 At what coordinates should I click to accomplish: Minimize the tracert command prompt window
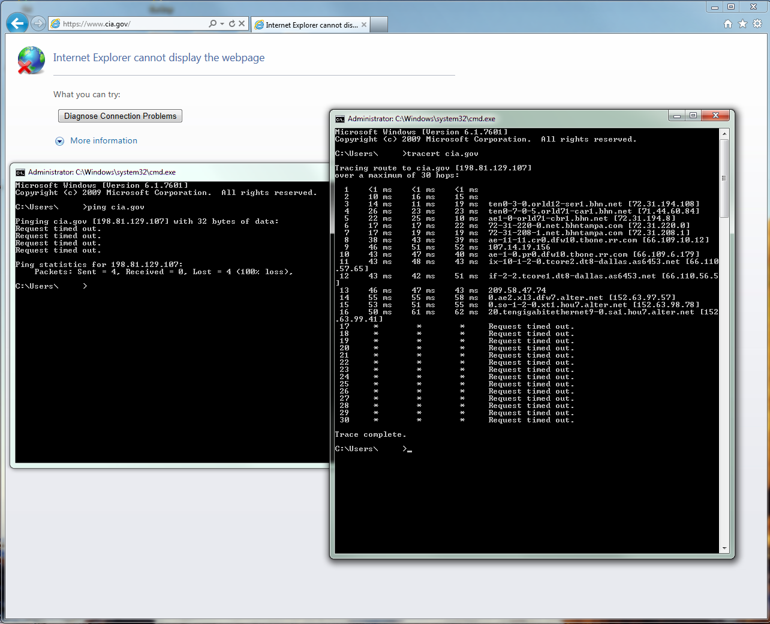click(677, 115)
